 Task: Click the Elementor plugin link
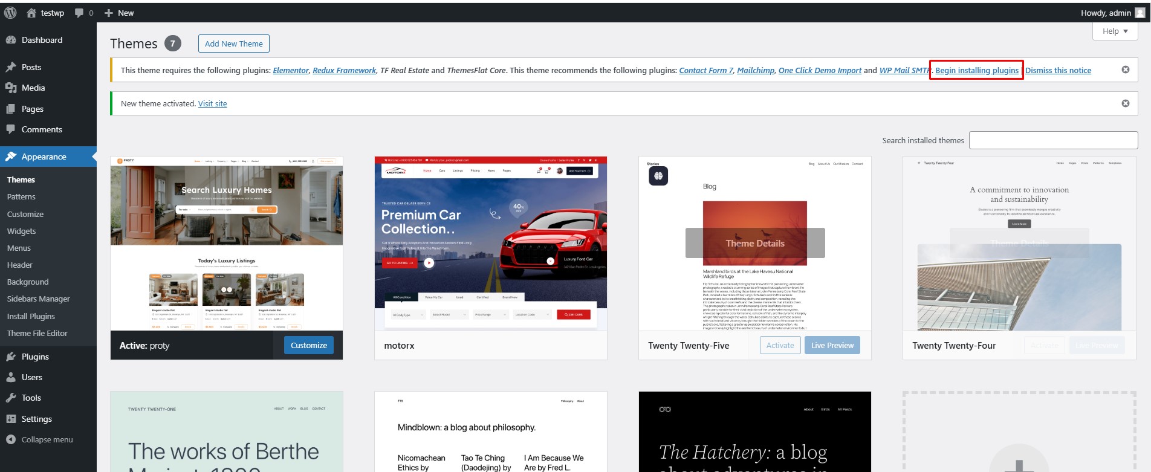coord(291,70)
